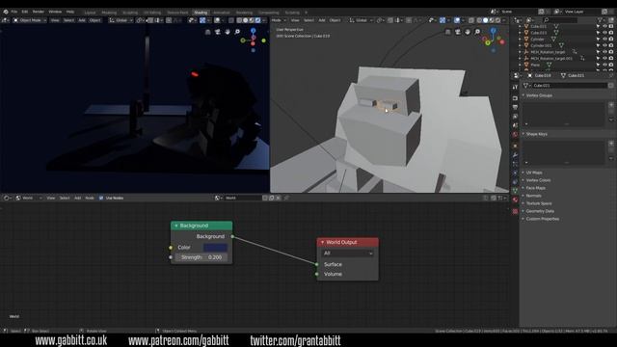Open the Global transform orientation dropdown in left viewport
The width and height of the screenshot is (617, 347).
point(121,20)
